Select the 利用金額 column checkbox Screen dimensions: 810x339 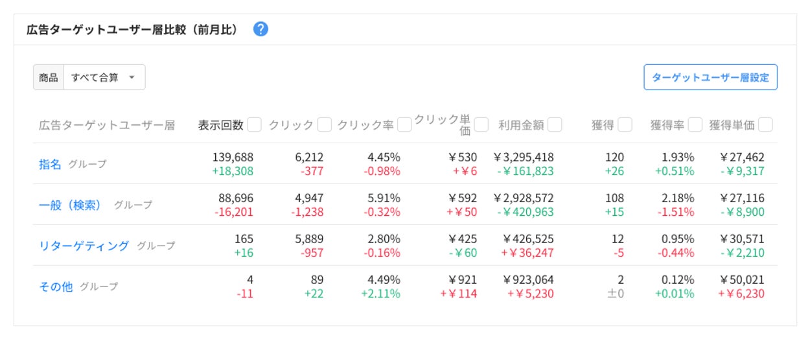pyautogui.click(x=555, y=124)
